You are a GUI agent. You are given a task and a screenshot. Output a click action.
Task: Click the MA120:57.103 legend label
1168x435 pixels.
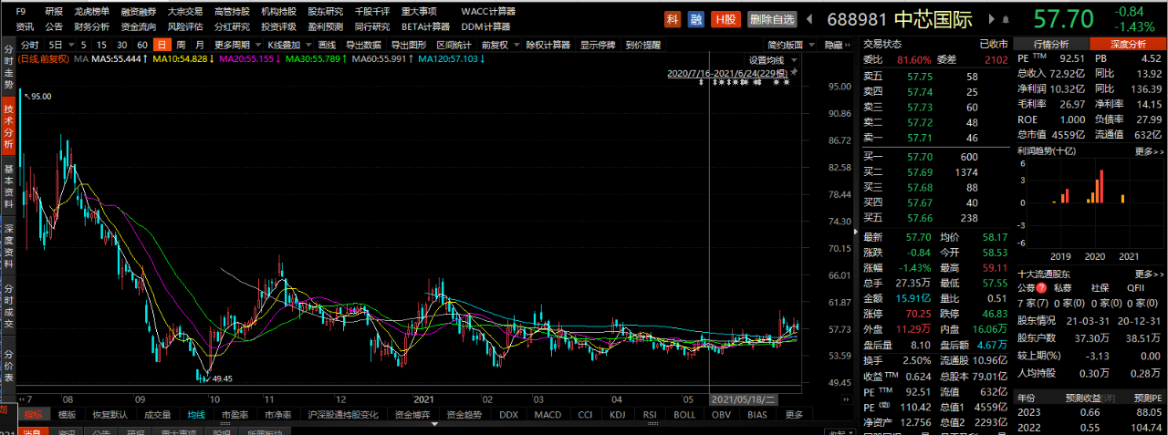451,59
